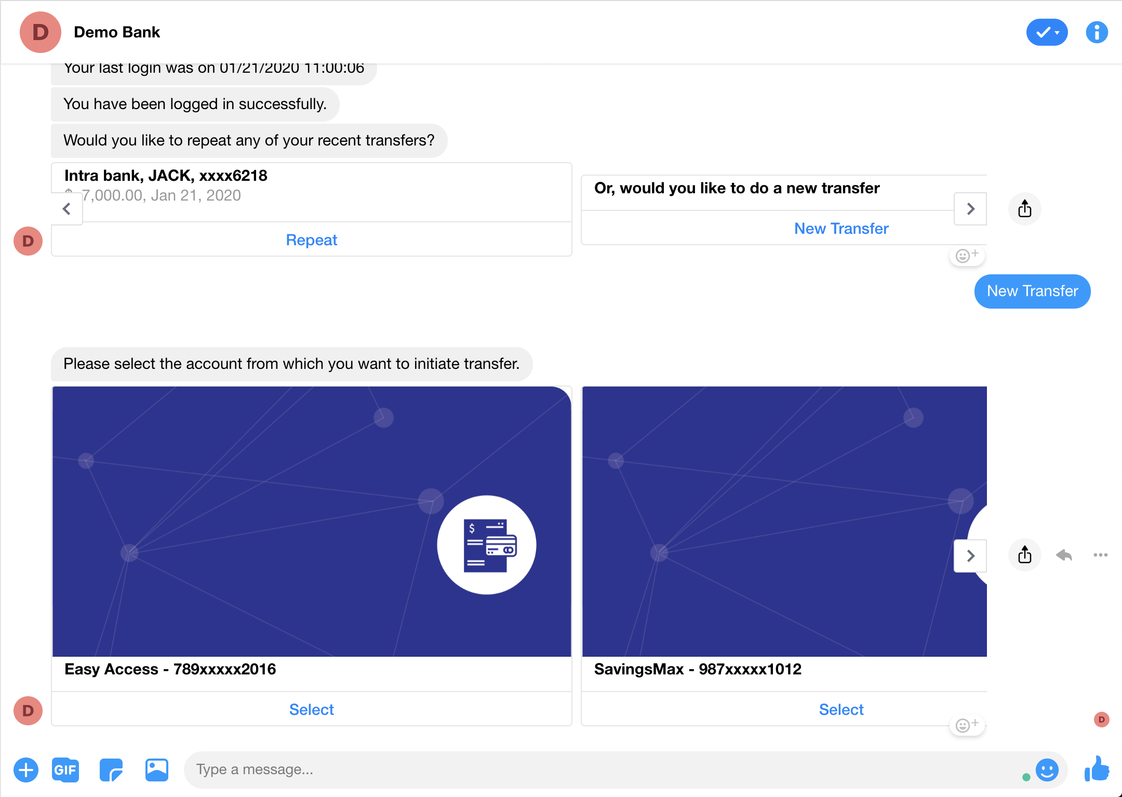Toggle the thumbs up reaction button
The height and width of the screenshot is (797, 1122).
[1094, 769]
